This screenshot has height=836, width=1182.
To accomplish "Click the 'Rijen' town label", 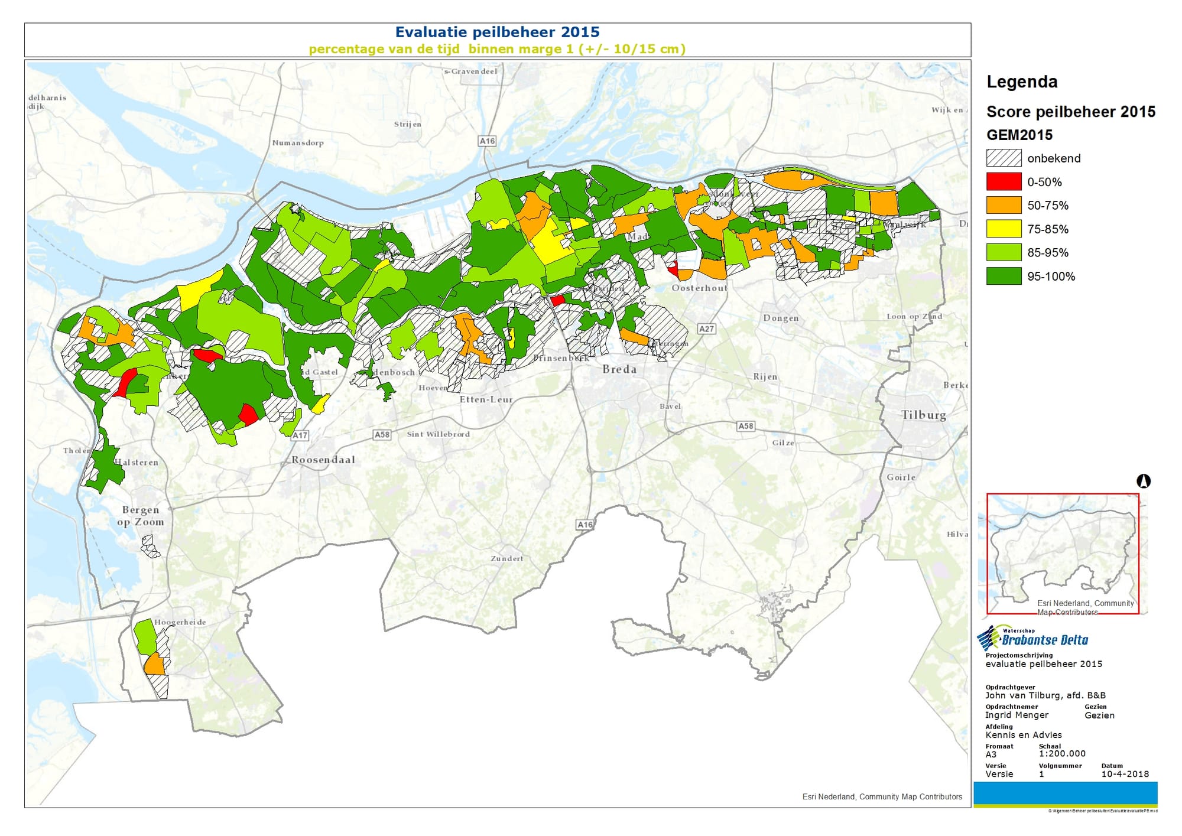I will 765,377.
